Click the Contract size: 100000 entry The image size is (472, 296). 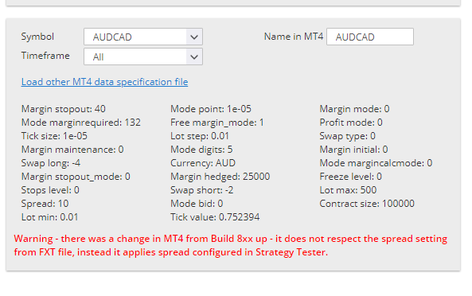coord(367,204)
